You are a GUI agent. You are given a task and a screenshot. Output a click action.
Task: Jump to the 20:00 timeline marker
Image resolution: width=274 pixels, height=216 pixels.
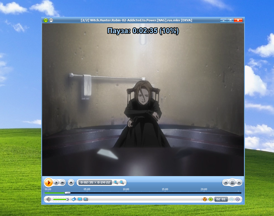204,189
